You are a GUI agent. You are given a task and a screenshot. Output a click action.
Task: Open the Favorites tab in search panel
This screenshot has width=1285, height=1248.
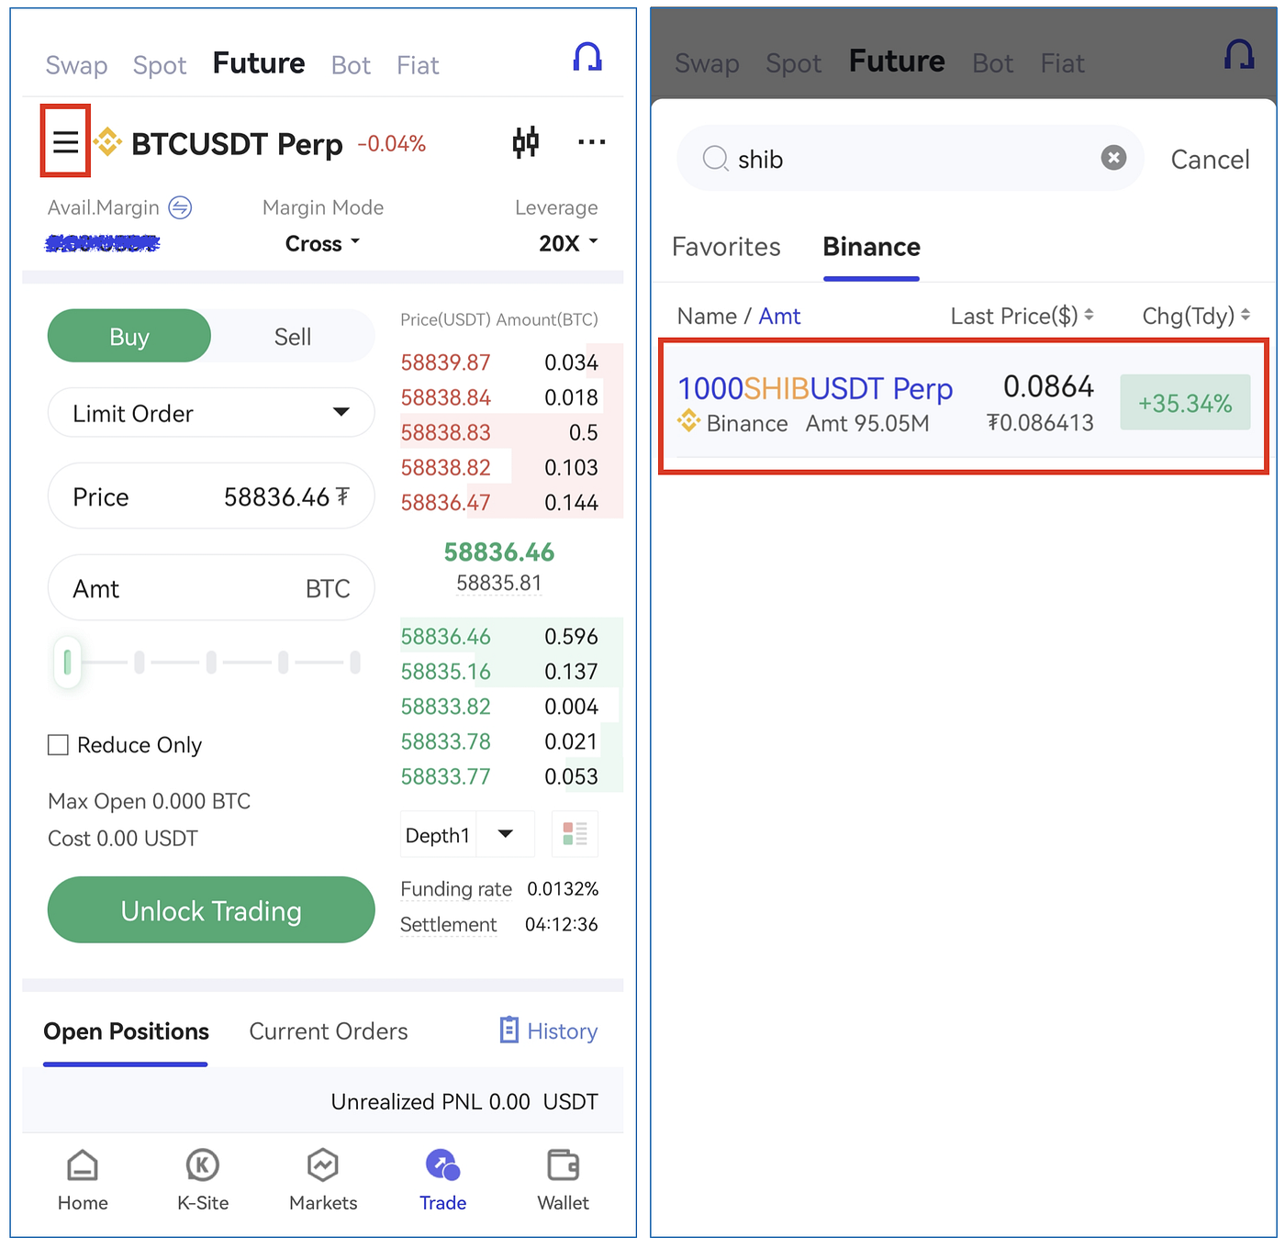726,247
